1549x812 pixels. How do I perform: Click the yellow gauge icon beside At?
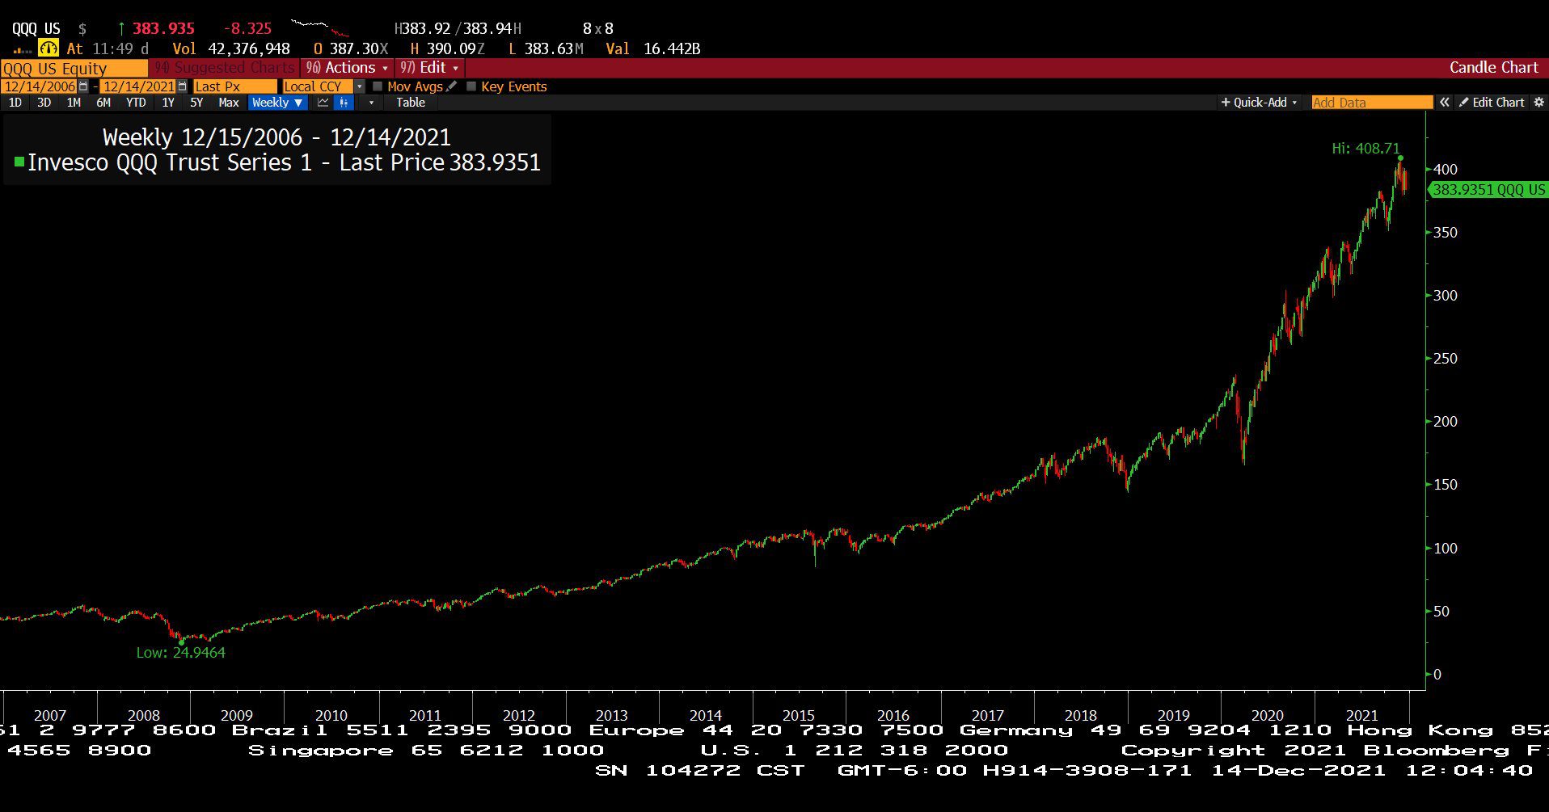pyautogui.click(x=49, y=48)
